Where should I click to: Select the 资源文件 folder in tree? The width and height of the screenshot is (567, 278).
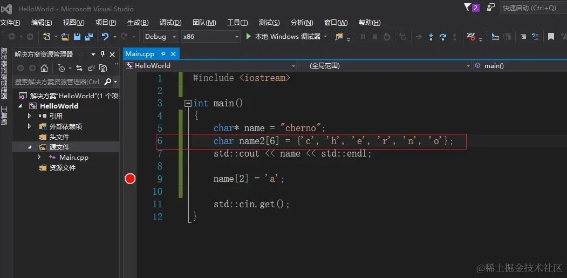pyautogui.click(x=62, y=168)
